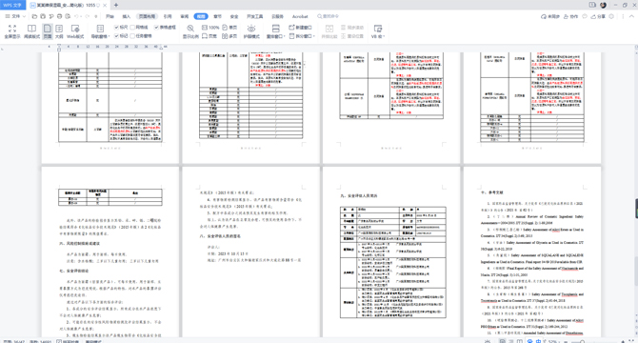Switch to Reading layout view
The image size is (638, 343).
pyautogui.click(x=31, y=31)
